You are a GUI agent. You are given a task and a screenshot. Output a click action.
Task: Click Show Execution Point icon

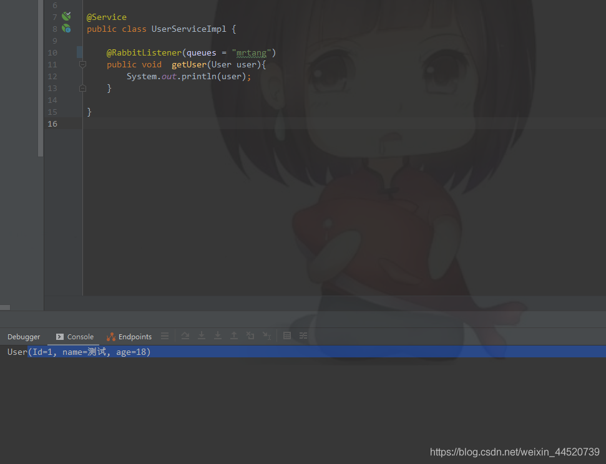point(165,336)
